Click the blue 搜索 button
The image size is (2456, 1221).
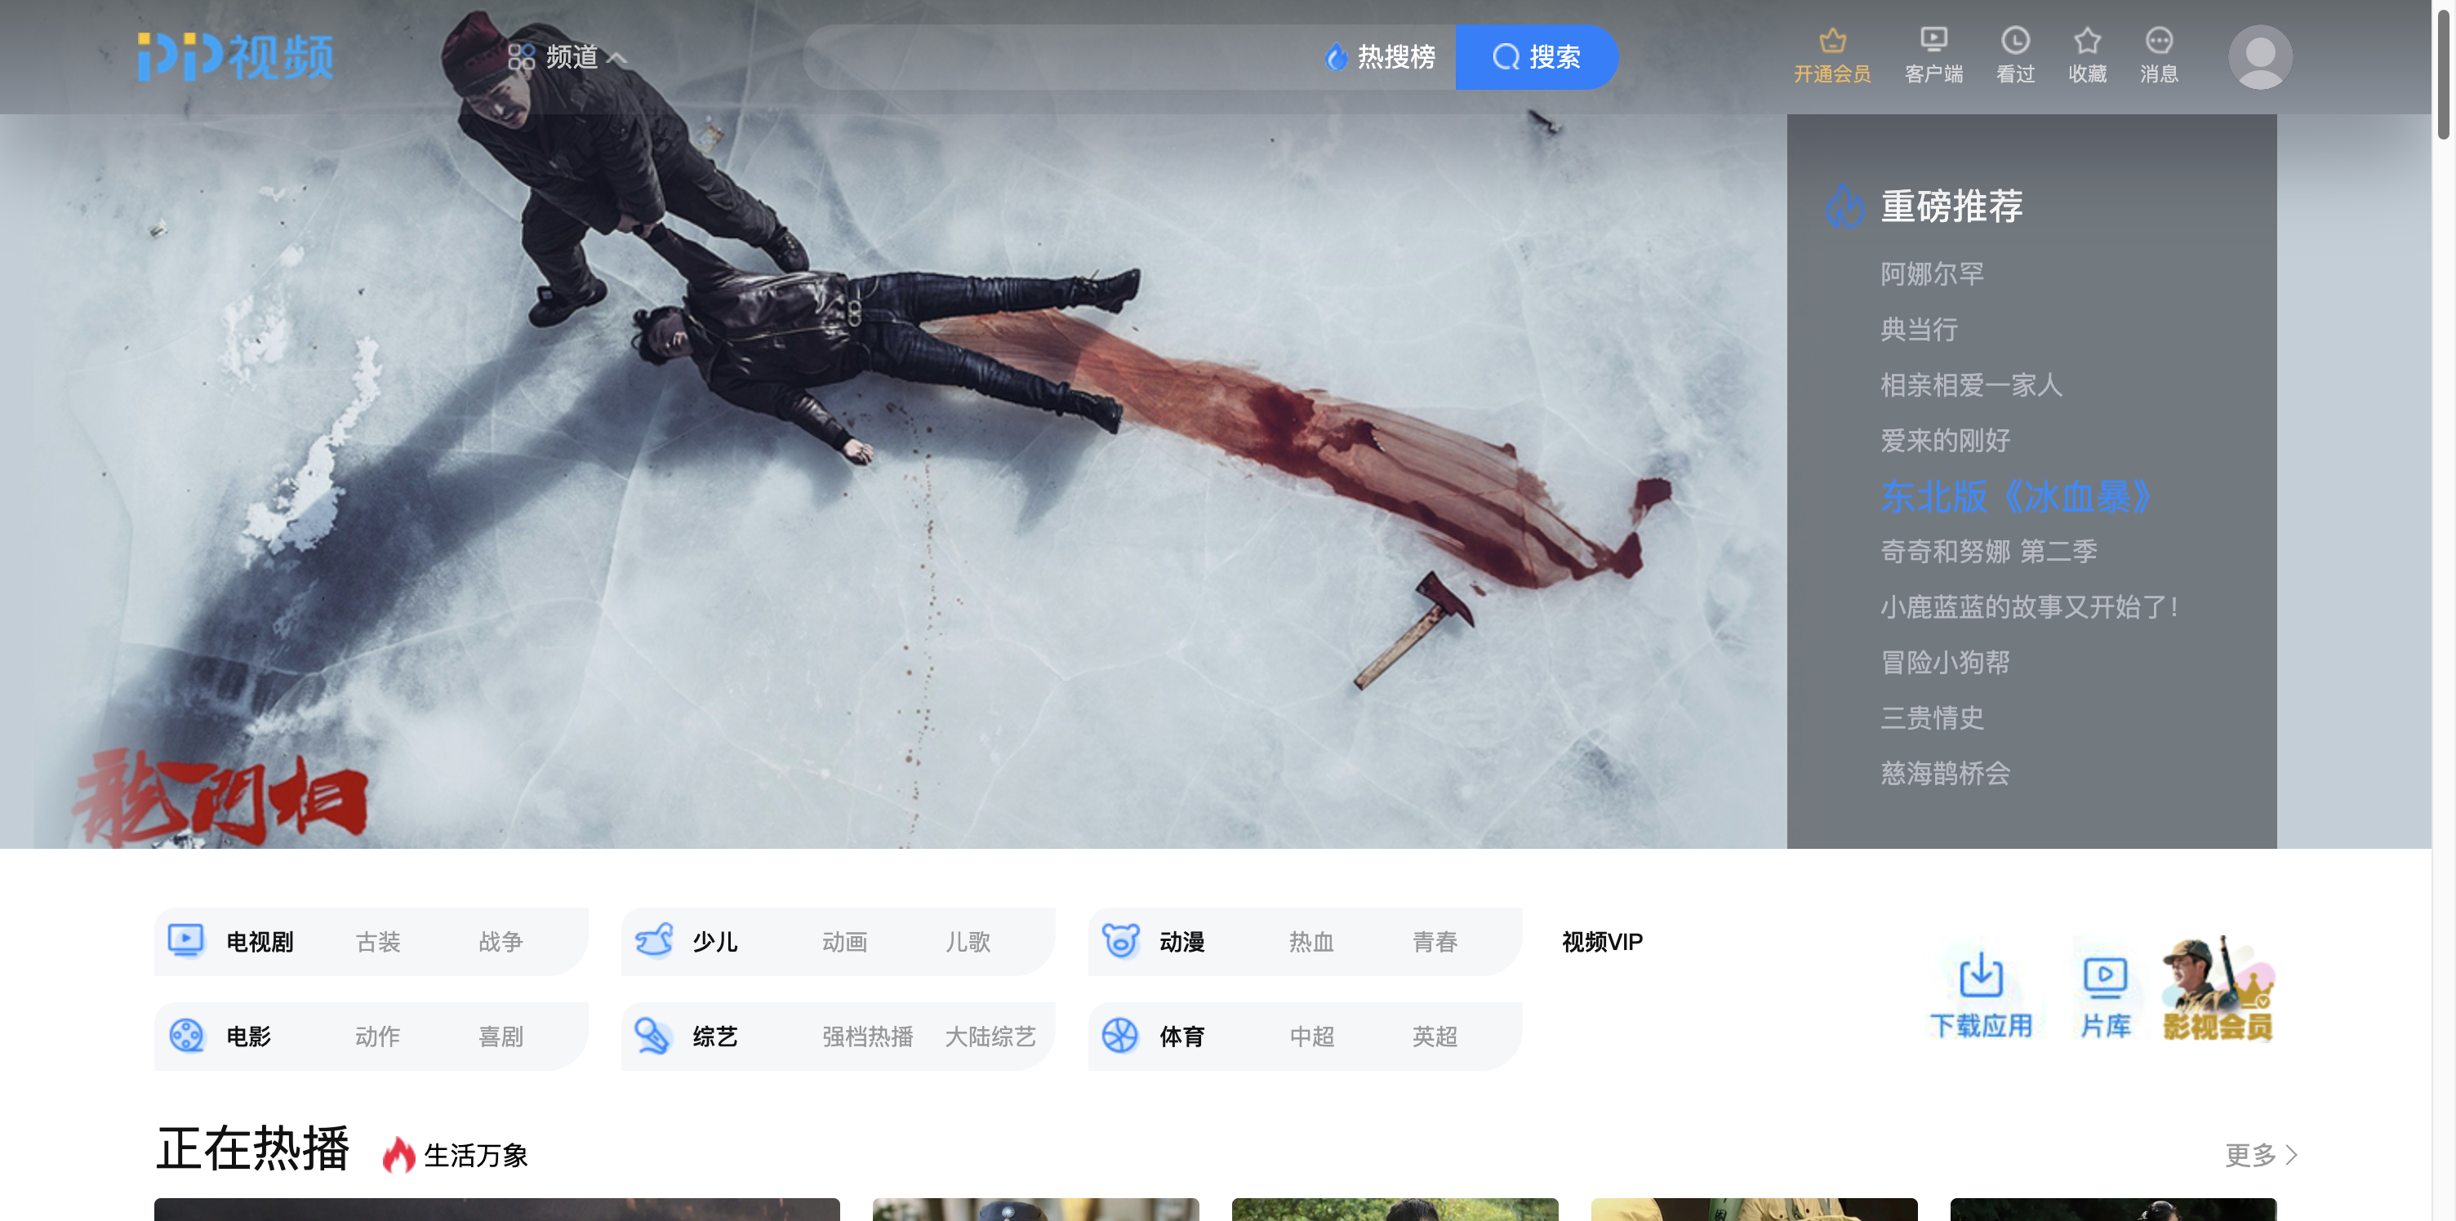click(x=1536, y=57)
